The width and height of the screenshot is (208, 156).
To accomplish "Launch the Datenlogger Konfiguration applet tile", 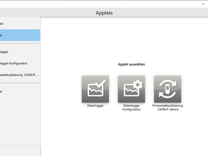I will click(x=131, y=89).
